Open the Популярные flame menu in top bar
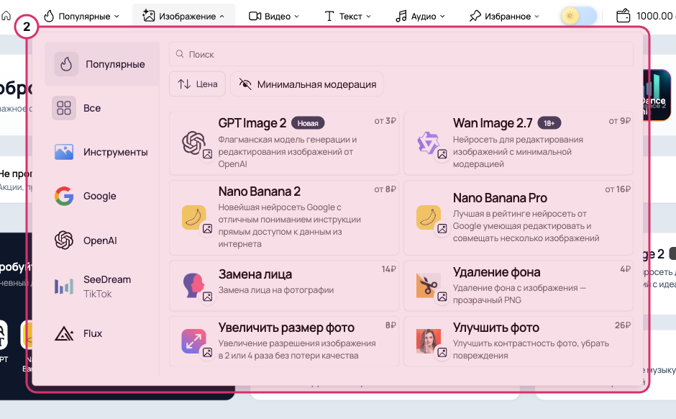 point(81,17)
